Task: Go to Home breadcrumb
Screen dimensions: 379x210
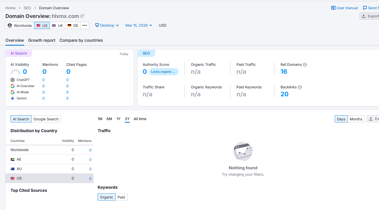Action: pyautogui.click(x=10, y=8)
